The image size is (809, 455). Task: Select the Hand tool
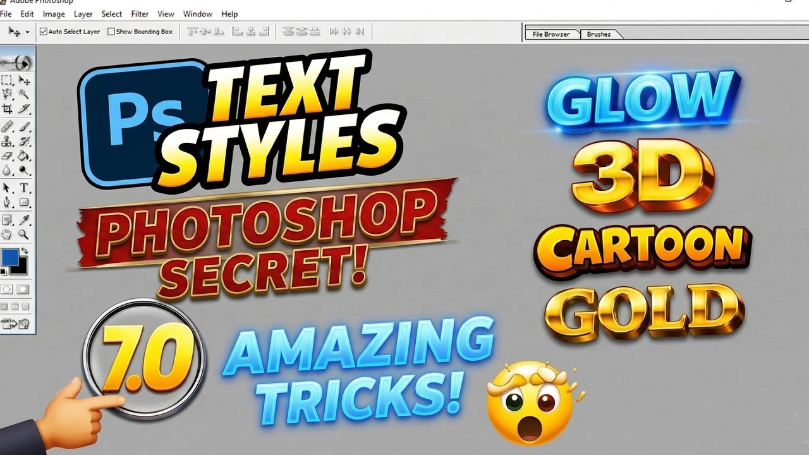point(7,234)
